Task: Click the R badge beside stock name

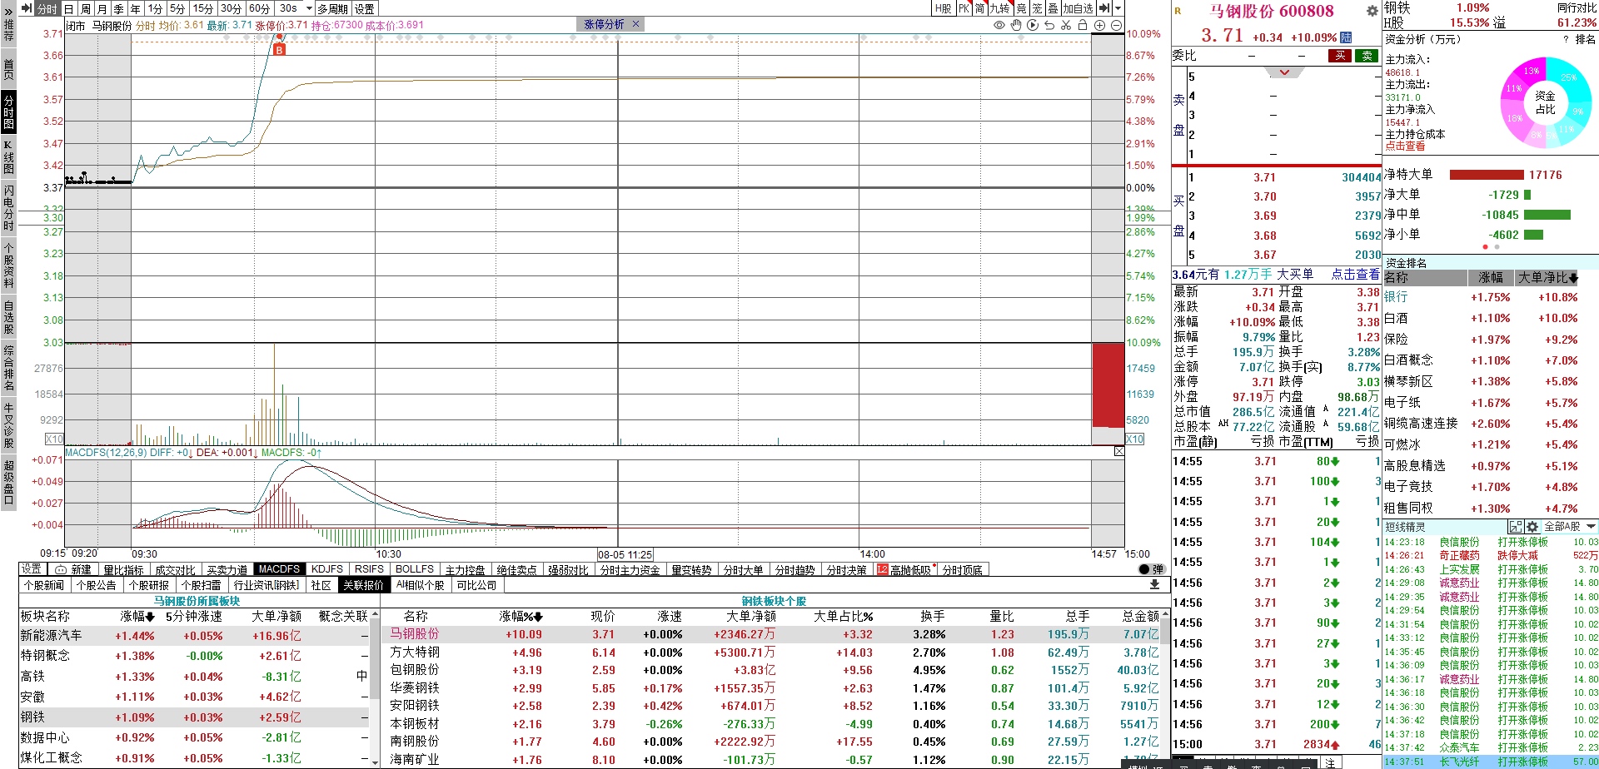Action: (x=1178, y=11)
